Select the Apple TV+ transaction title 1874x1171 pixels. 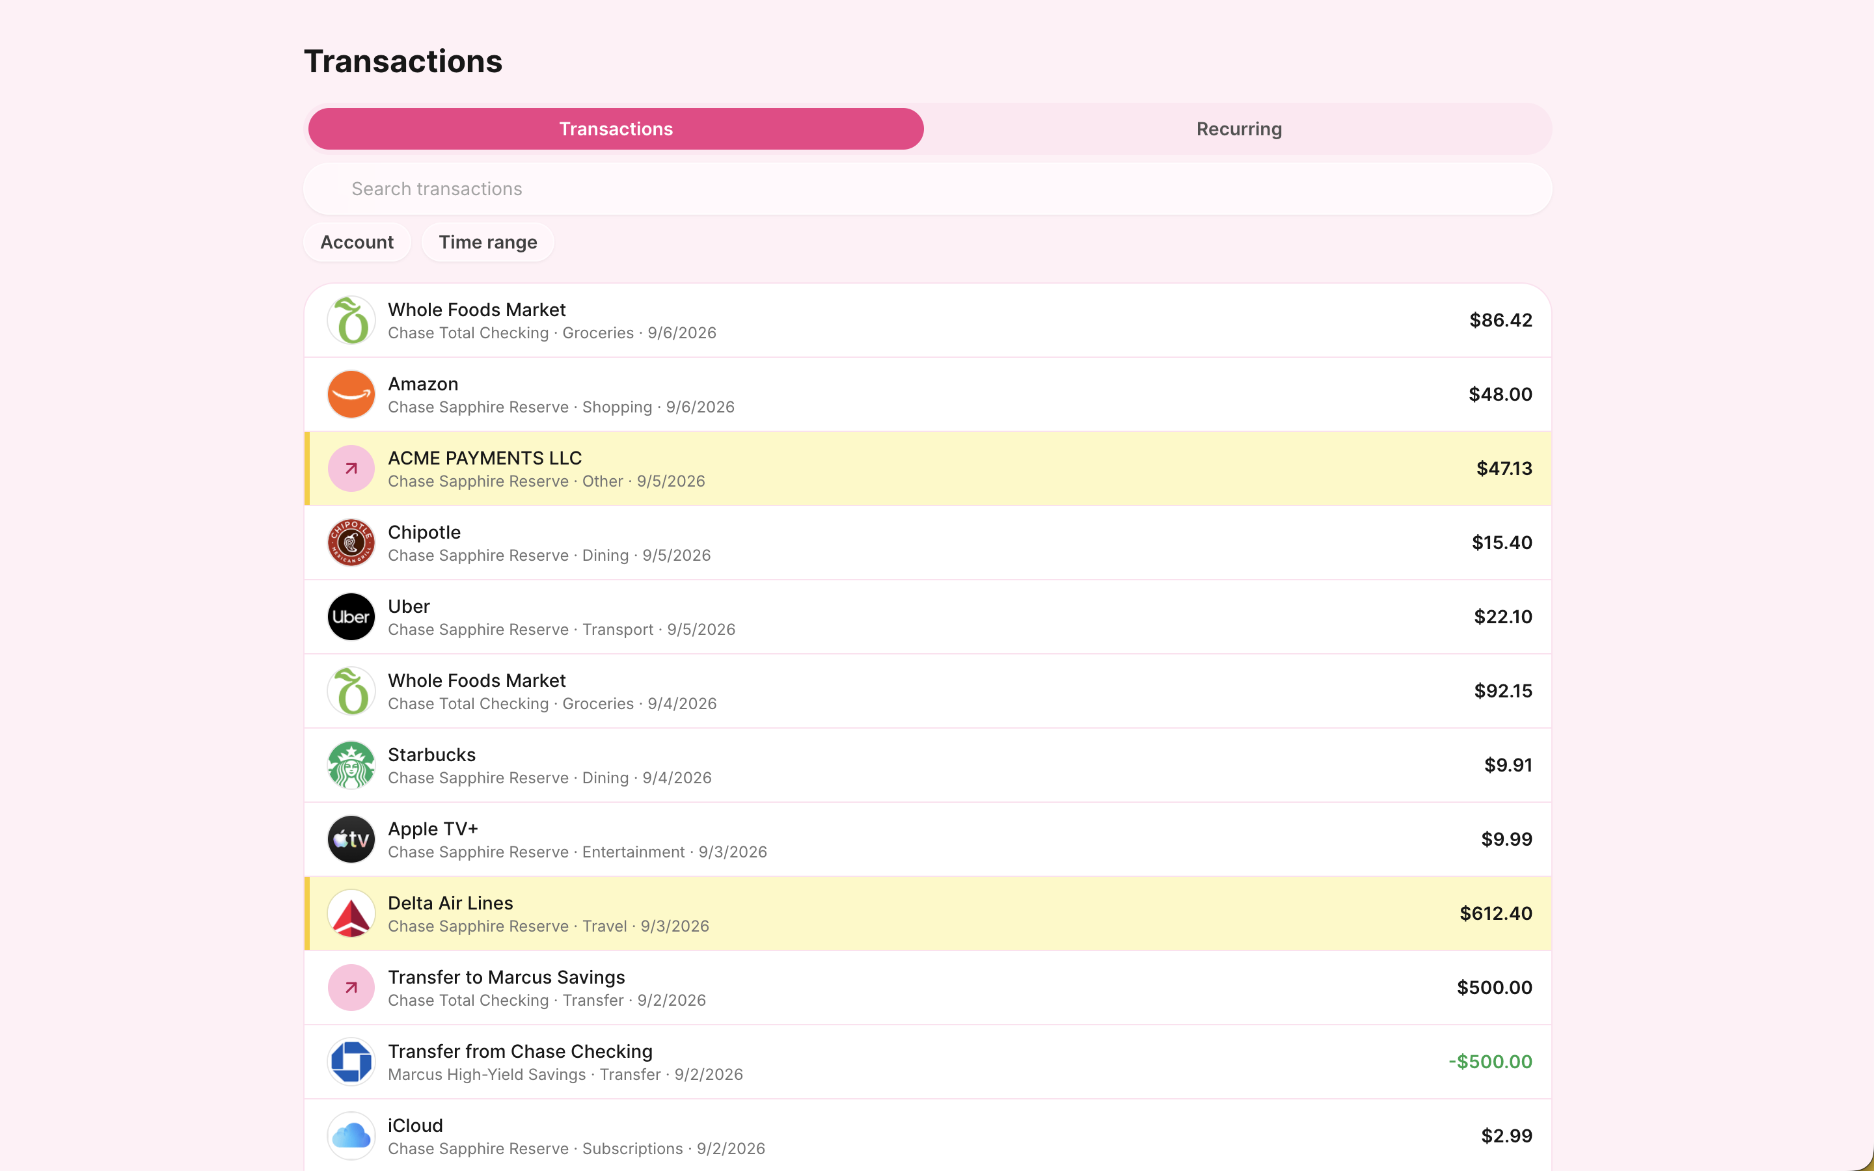433,829
